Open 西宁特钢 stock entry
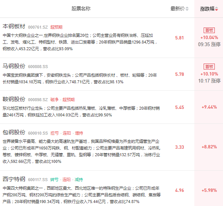The image size is (223, 206). pos(14,179)
